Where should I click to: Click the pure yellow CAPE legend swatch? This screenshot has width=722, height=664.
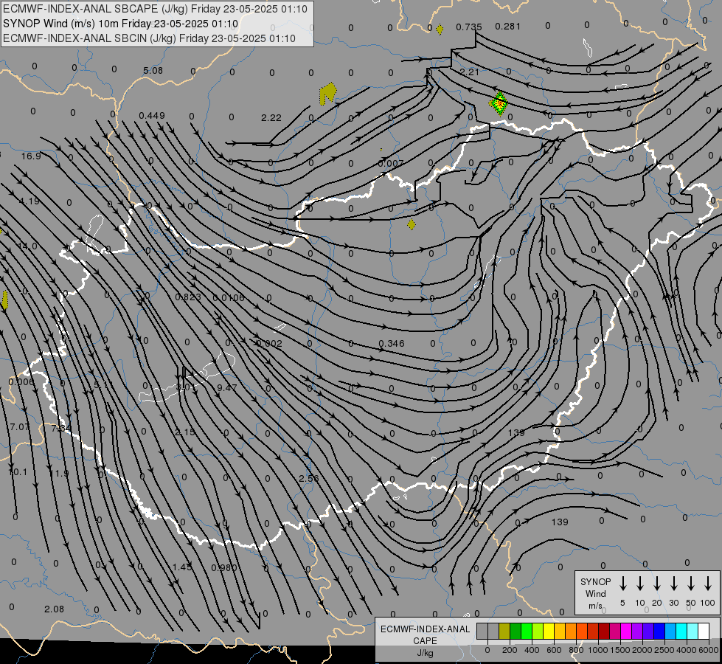pyautogui.click(x=549, y=632)
